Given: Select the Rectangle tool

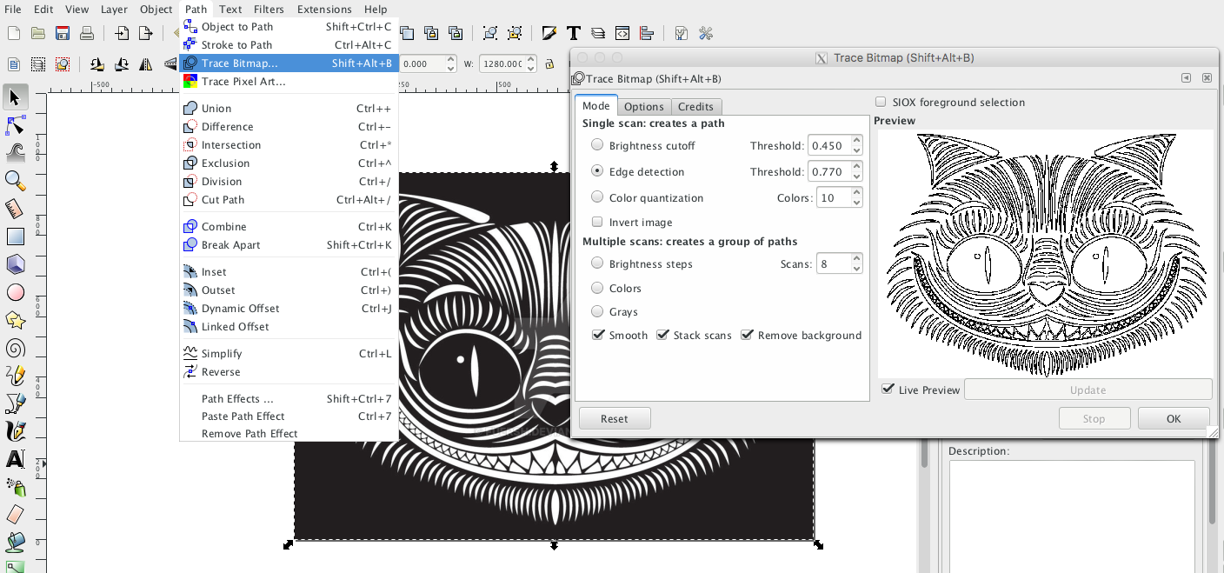Looking at the screenshot, I should 15,237.
